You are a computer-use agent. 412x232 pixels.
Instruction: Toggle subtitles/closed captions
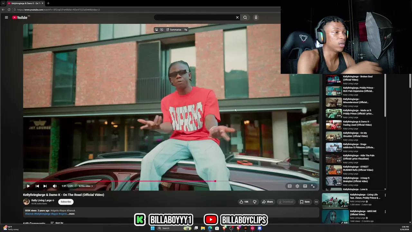point(290,186)
